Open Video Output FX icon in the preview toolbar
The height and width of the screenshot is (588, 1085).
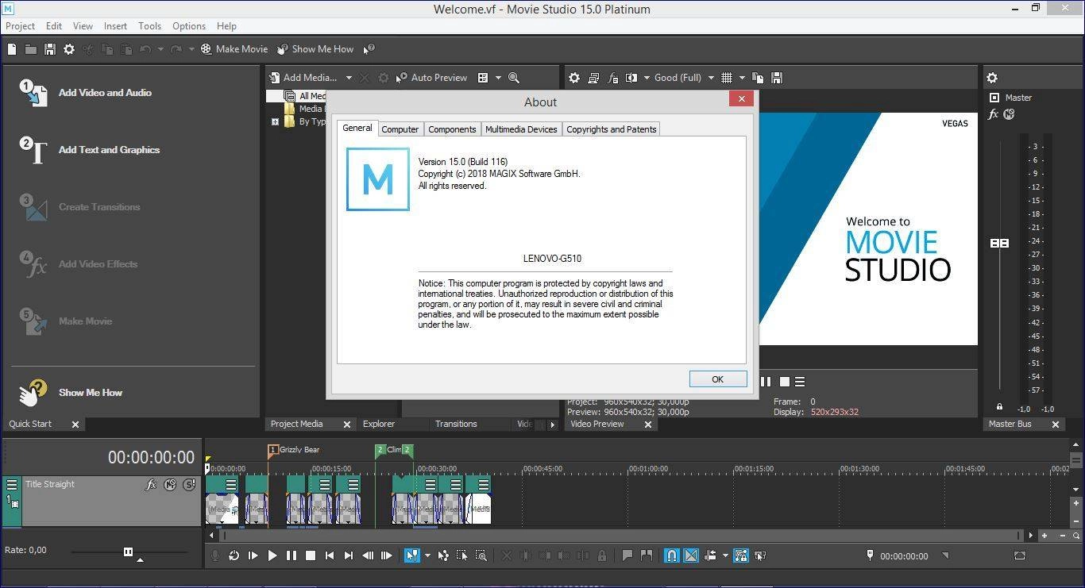(612, 78)
